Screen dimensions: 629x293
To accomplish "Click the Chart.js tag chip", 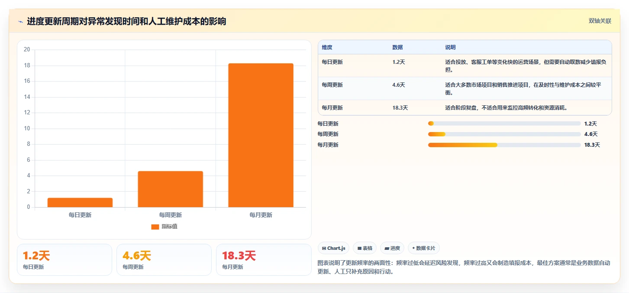I will pyautogui.click(x=333, y=248).
